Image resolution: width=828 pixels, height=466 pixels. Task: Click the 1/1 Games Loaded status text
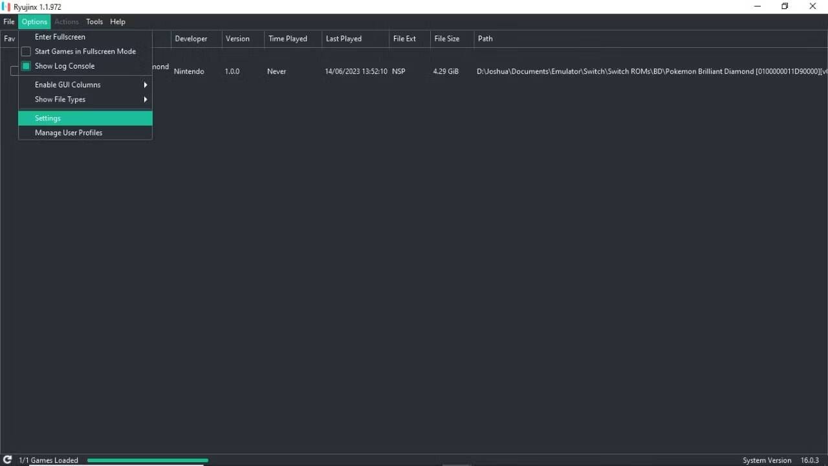click(x=49, y=461)
